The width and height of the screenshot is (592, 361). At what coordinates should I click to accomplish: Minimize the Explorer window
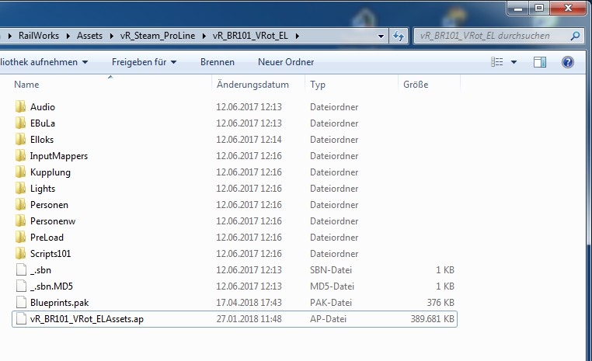click(518, 8)
